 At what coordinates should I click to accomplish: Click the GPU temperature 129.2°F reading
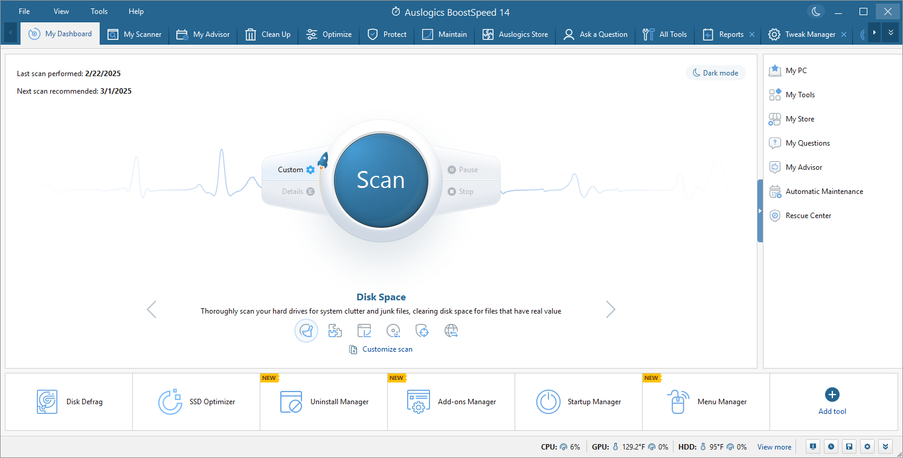(x=630, y=447)
